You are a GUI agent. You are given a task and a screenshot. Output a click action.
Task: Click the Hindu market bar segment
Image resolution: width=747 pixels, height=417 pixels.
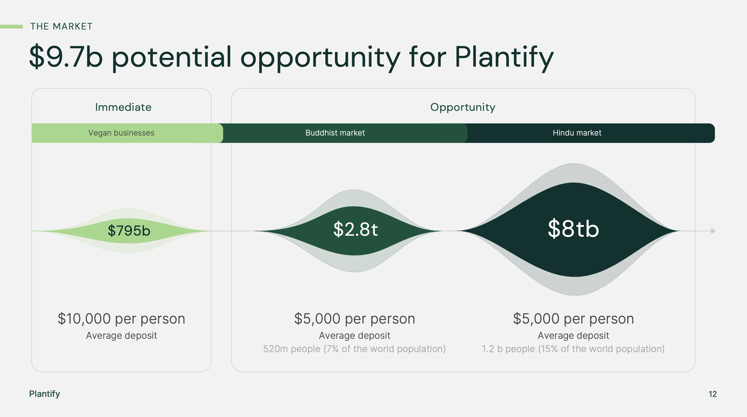pos(577,133)
